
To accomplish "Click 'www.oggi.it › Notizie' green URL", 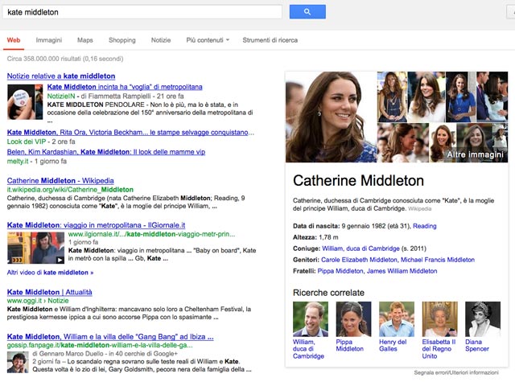I will point(38,301).
